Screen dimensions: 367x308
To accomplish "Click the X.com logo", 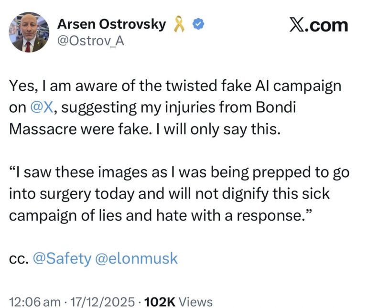I will tap(319, 25).
